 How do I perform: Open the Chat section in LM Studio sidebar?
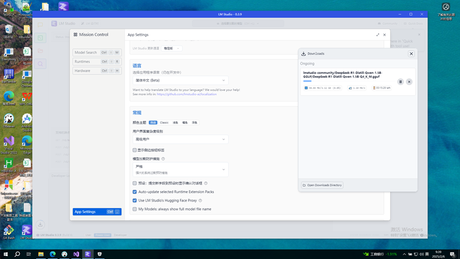click(40, 25)
